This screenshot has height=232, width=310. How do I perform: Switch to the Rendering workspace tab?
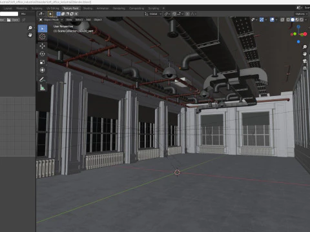pos(119,8)
